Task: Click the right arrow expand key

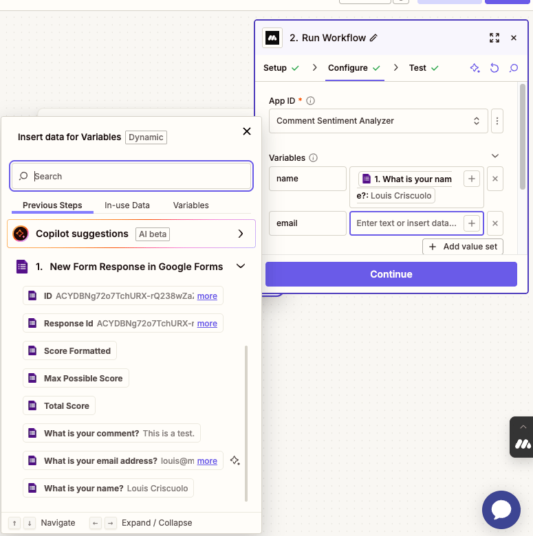Action: click(x=111, y=523)
